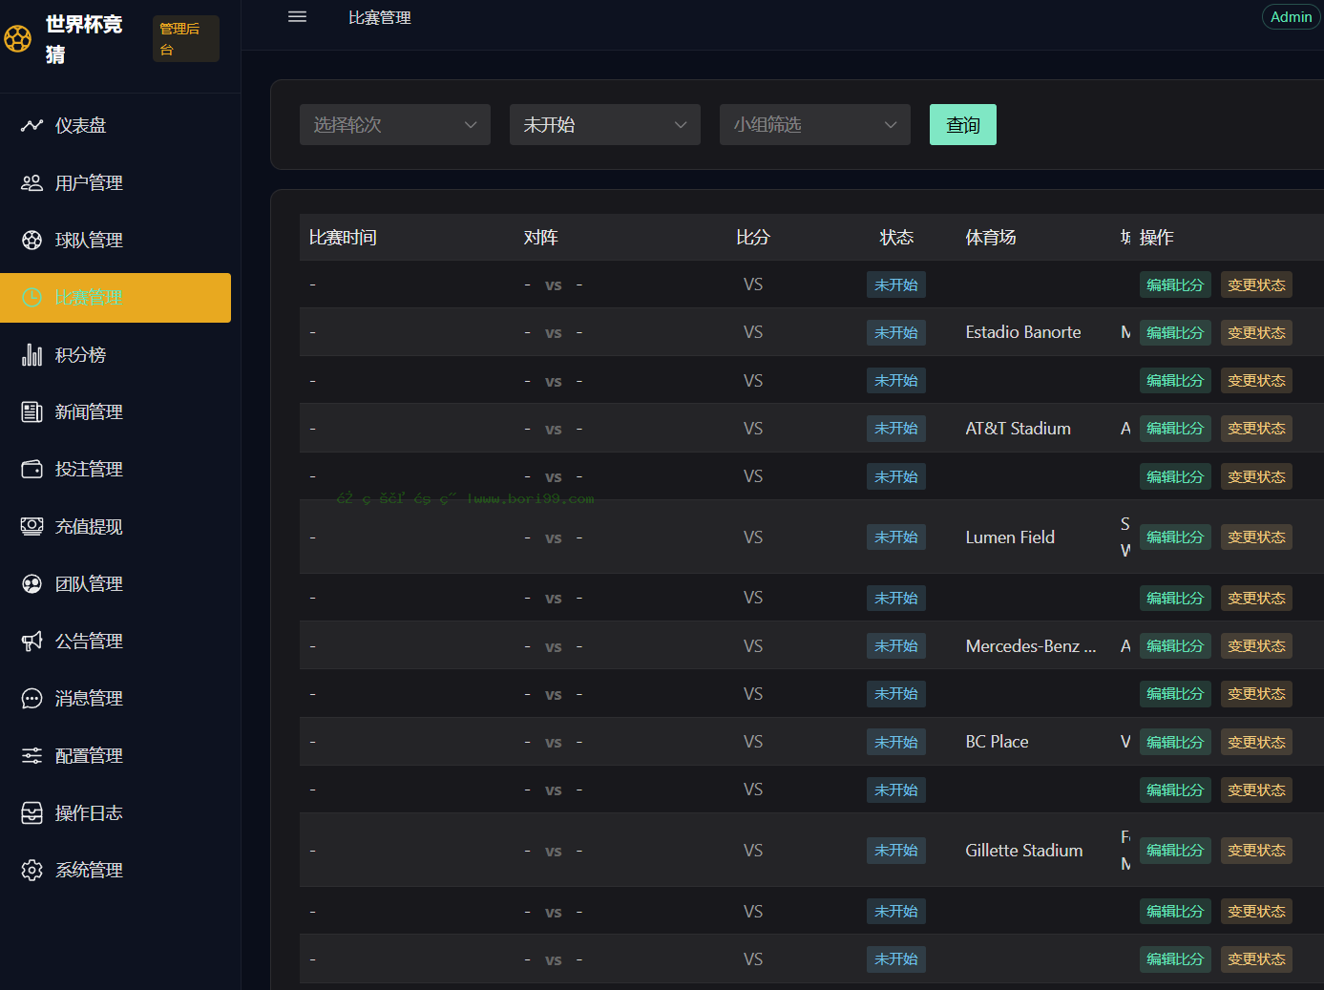Click 编辑比分 in Lumen Field row

(x=1175, y=537)
